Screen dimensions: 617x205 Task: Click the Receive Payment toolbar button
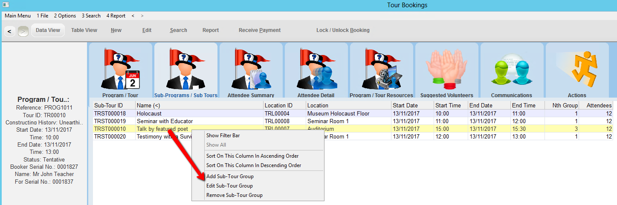click(x=259, y=30)
